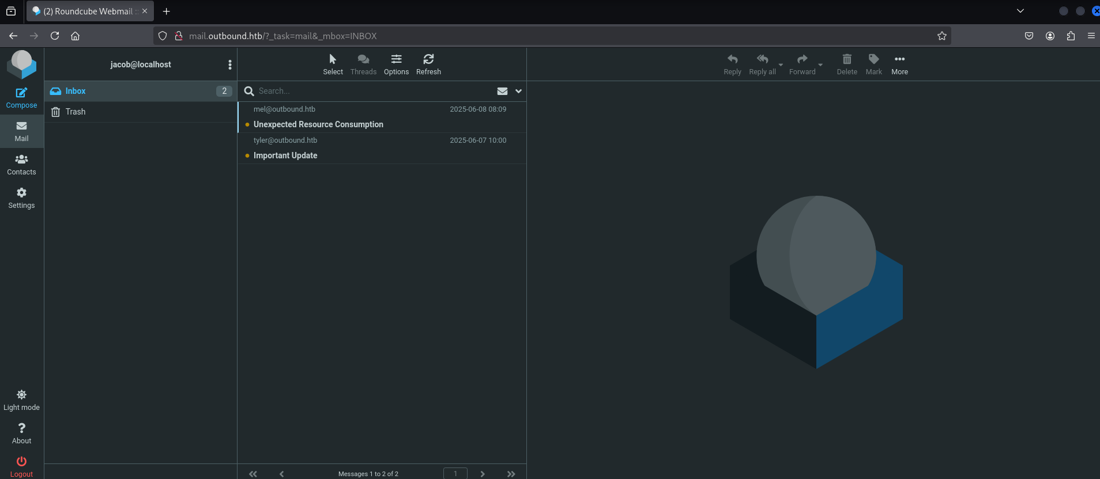Image resolution: width=1100 pixels, height=479 pixels.
Task: Click the Search mail input field
Action: click(x=375, y=91)
